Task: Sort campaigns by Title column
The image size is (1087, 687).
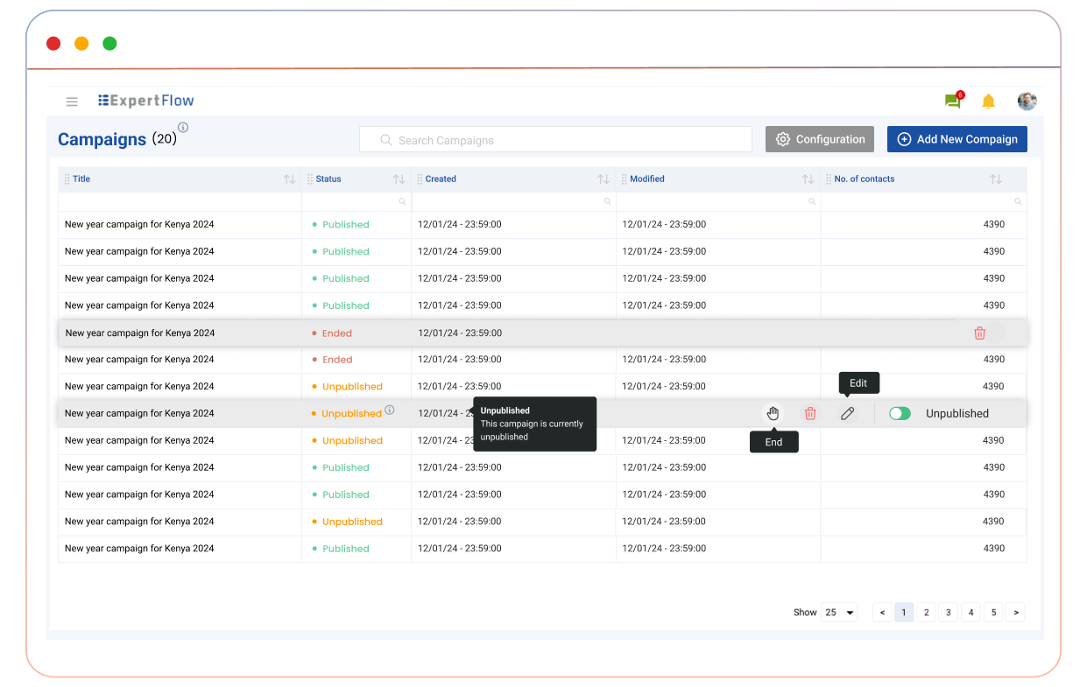Action: tap(289, 179)
